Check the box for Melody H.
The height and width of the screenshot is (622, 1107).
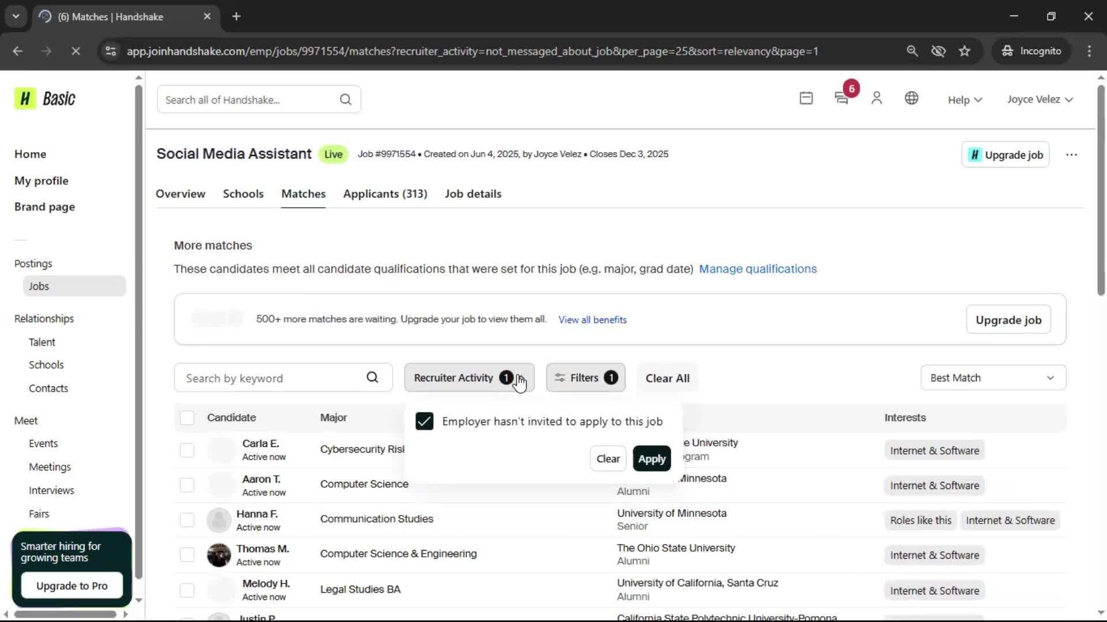187,590
